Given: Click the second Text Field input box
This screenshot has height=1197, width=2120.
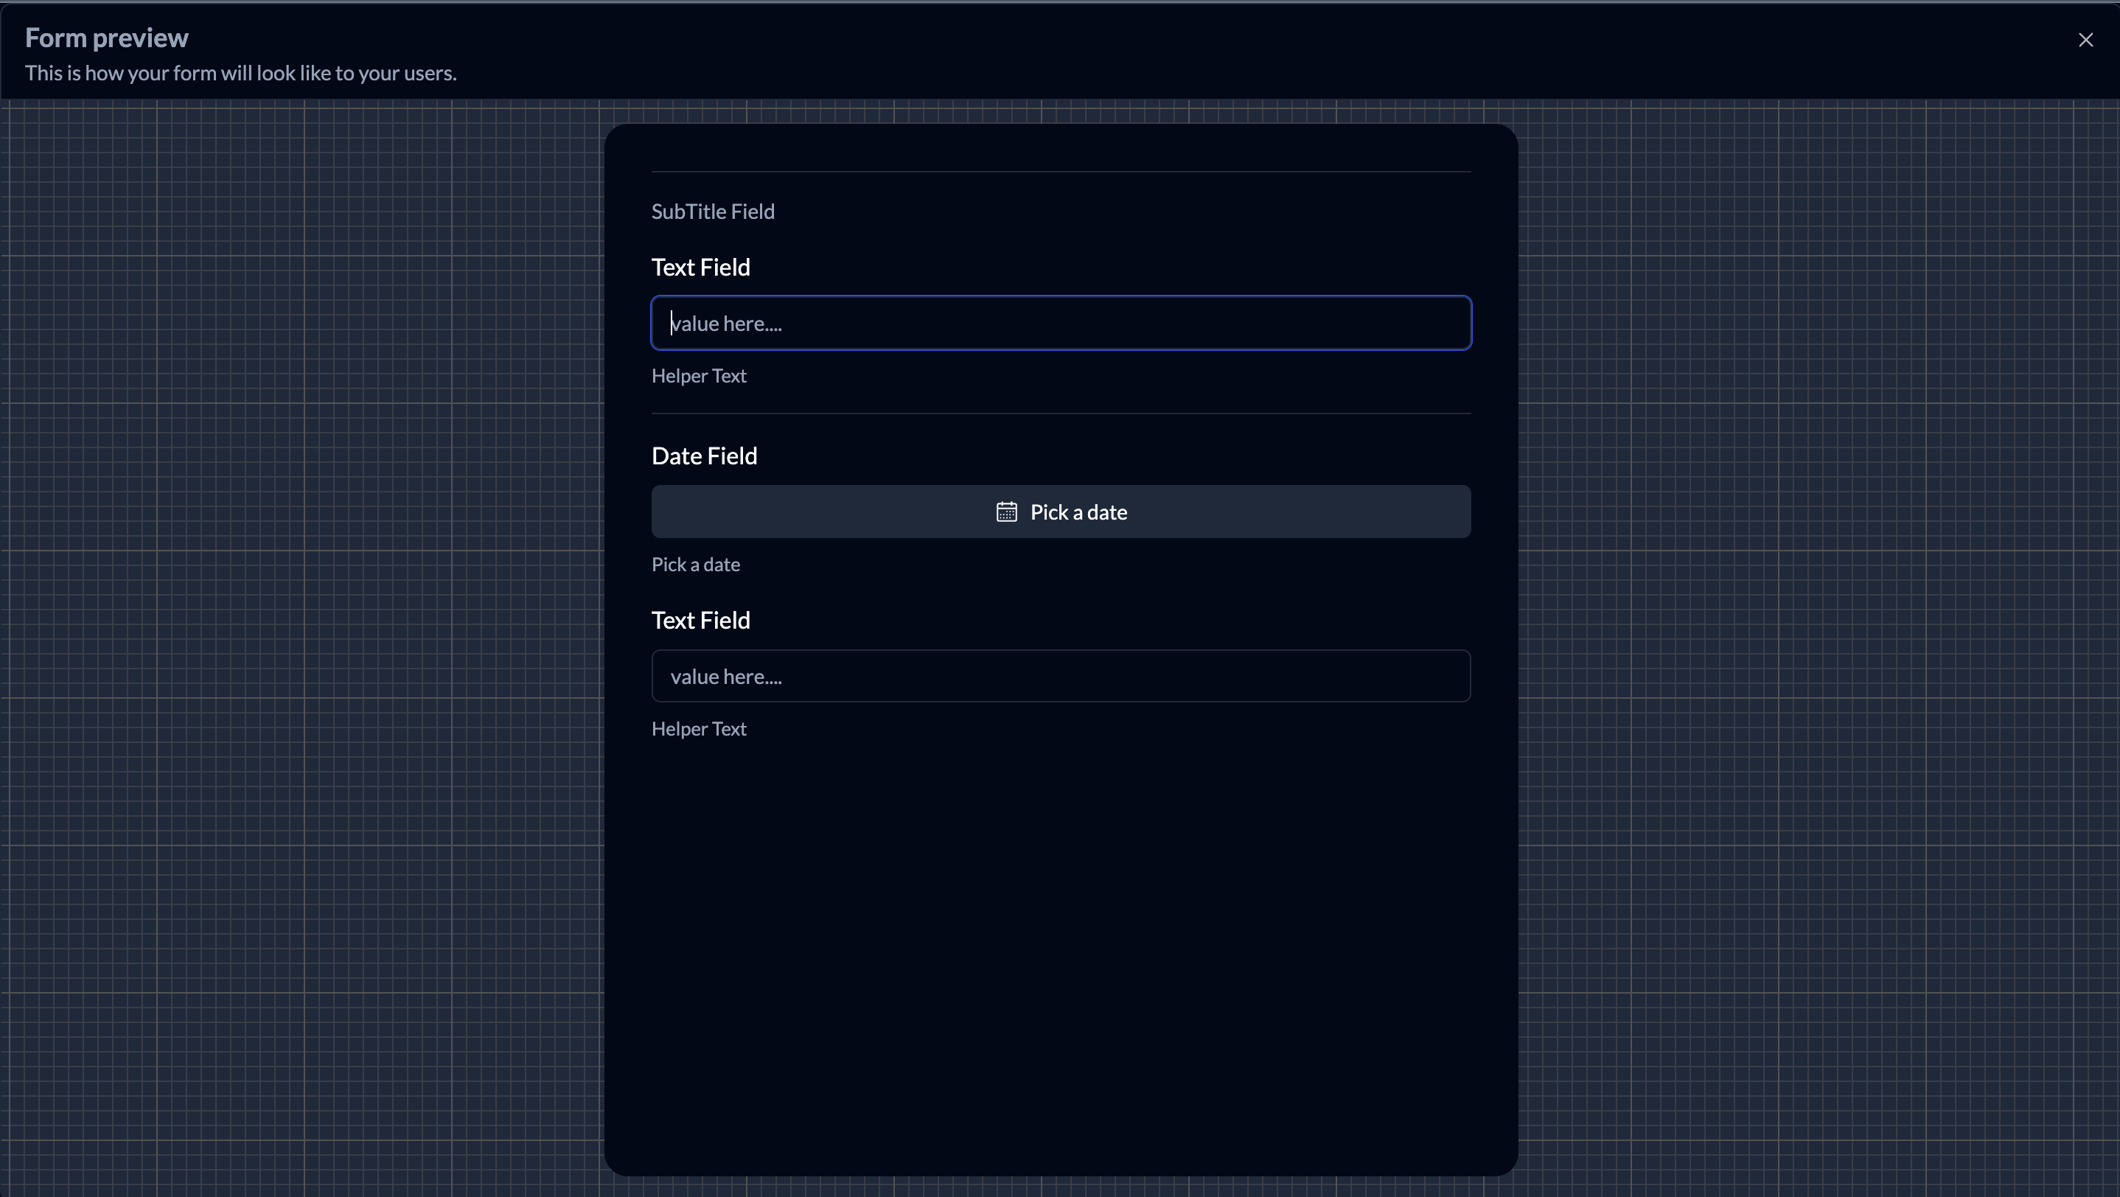Looking at the screenshot, I should (1061, 676).
